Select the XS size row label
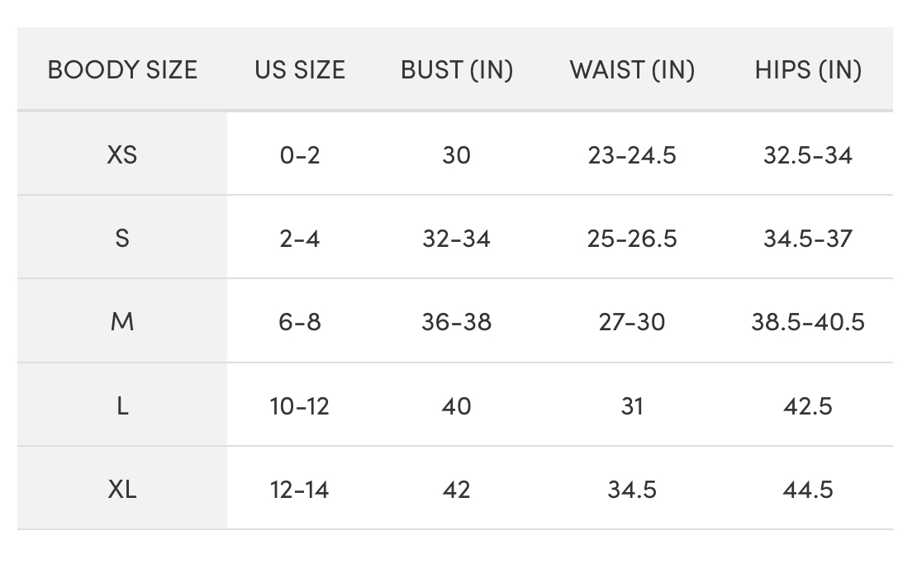The image size is (917, 578). click(122, 154)
